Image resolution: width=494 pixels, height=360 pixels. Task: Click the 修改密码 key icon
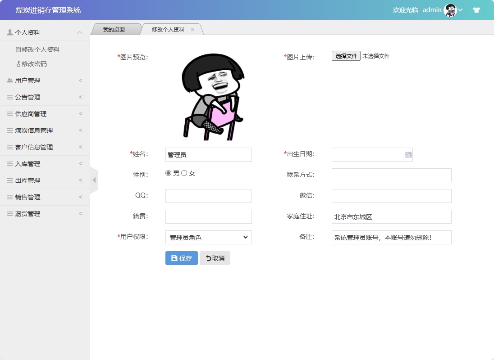tap(18, 63)
